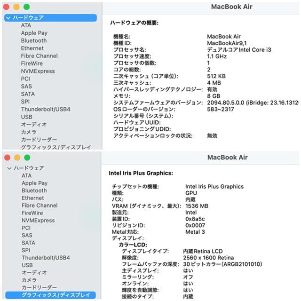
Task: Select SATA in the bottom window sidebar
Action: (x=28, y=243)
